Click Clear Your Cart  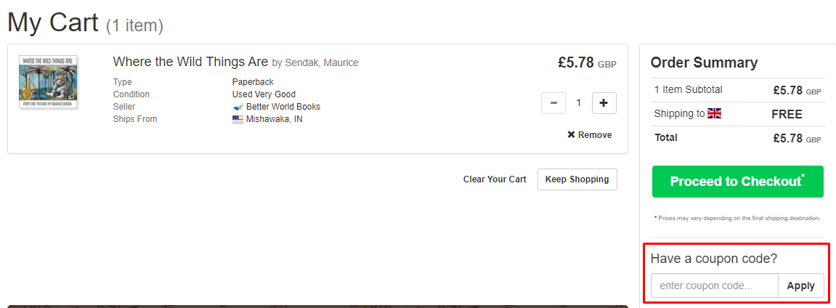495,179
